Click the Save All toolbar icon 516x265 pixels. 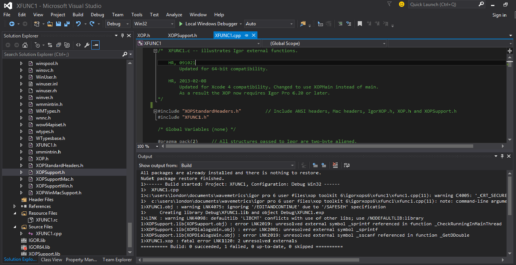tap(67, 24)
